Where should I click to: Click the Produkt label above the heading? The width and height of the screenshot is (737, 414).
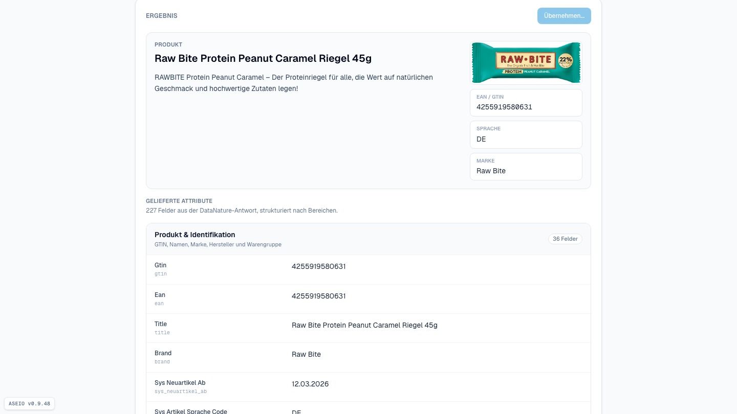168,44
